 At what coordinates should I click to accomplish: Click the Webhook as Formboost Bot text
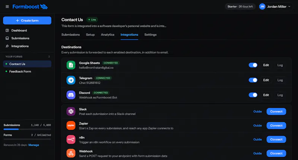(x=98, y=97)
